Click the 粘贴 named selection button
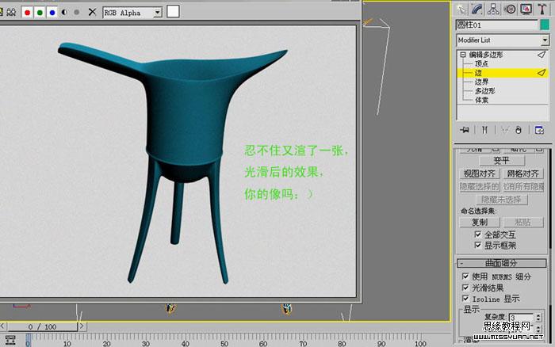Viewport: 555px width, 347px height. click(x=523, y=222)
